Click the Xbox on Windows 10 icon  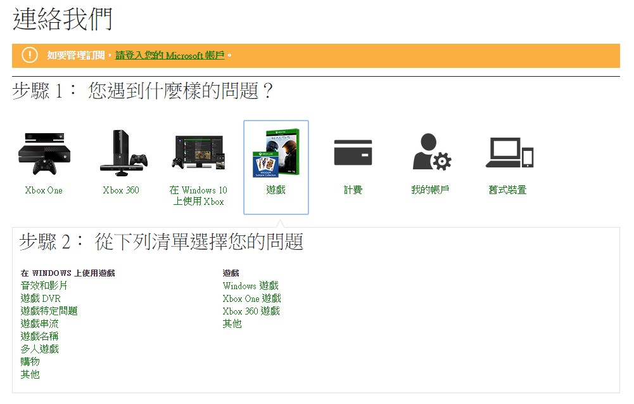click(x=198, y=152)
